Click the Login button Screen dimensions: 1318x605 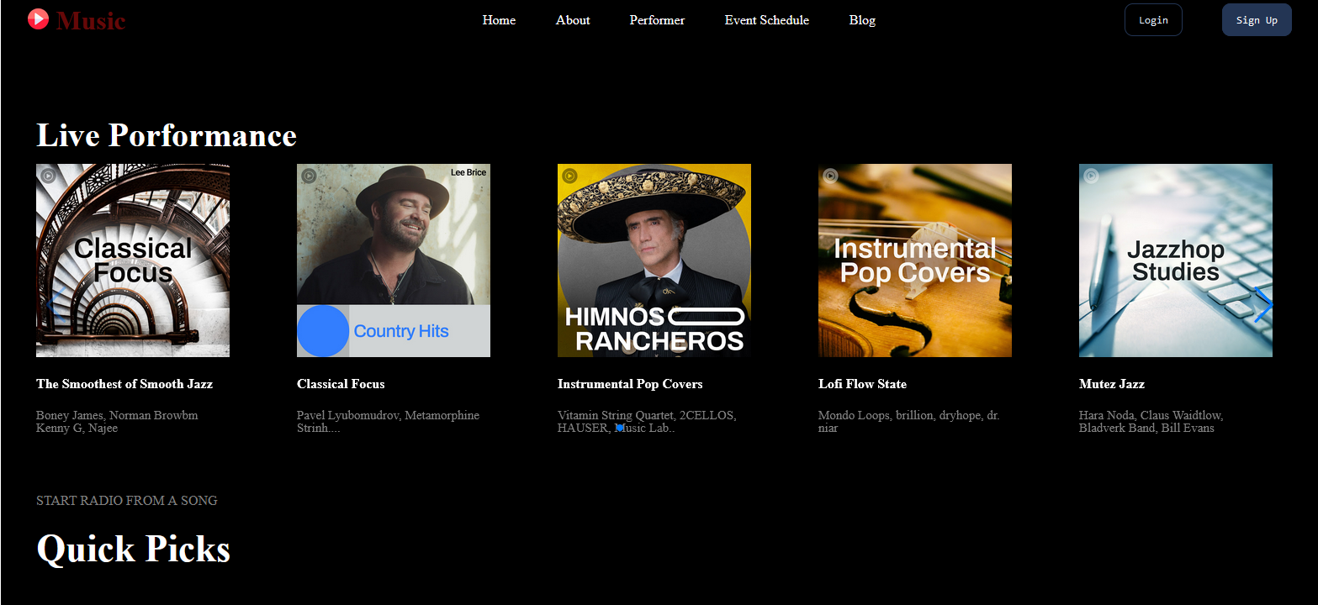coord(1153,20)
